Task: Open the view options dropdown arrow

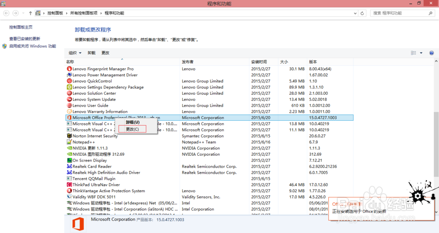Action: (421, 53)
